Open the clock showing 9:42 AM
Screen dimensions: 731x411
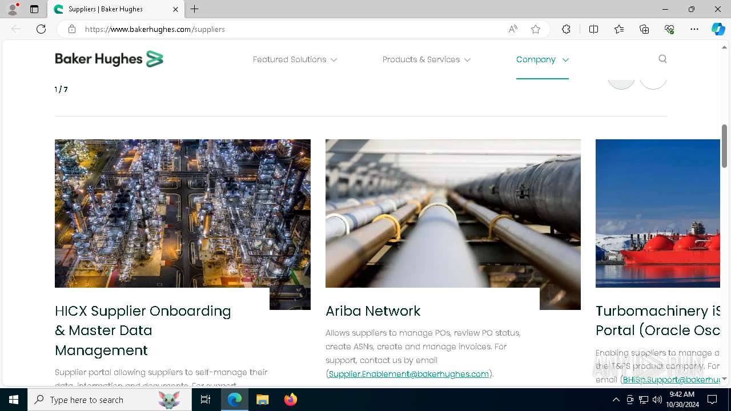(682, 400)
